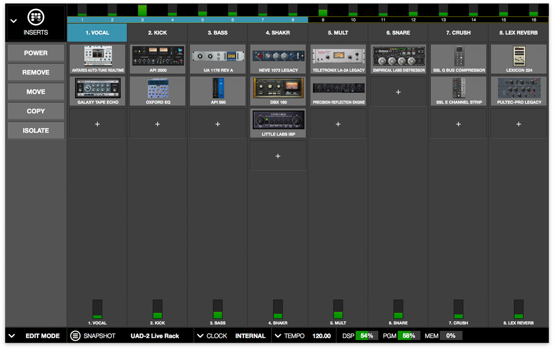Select the 4. SHAKR channel header
Image resolution: width=554 pixels, height=349 pixels.
click(x=278, y=33)
